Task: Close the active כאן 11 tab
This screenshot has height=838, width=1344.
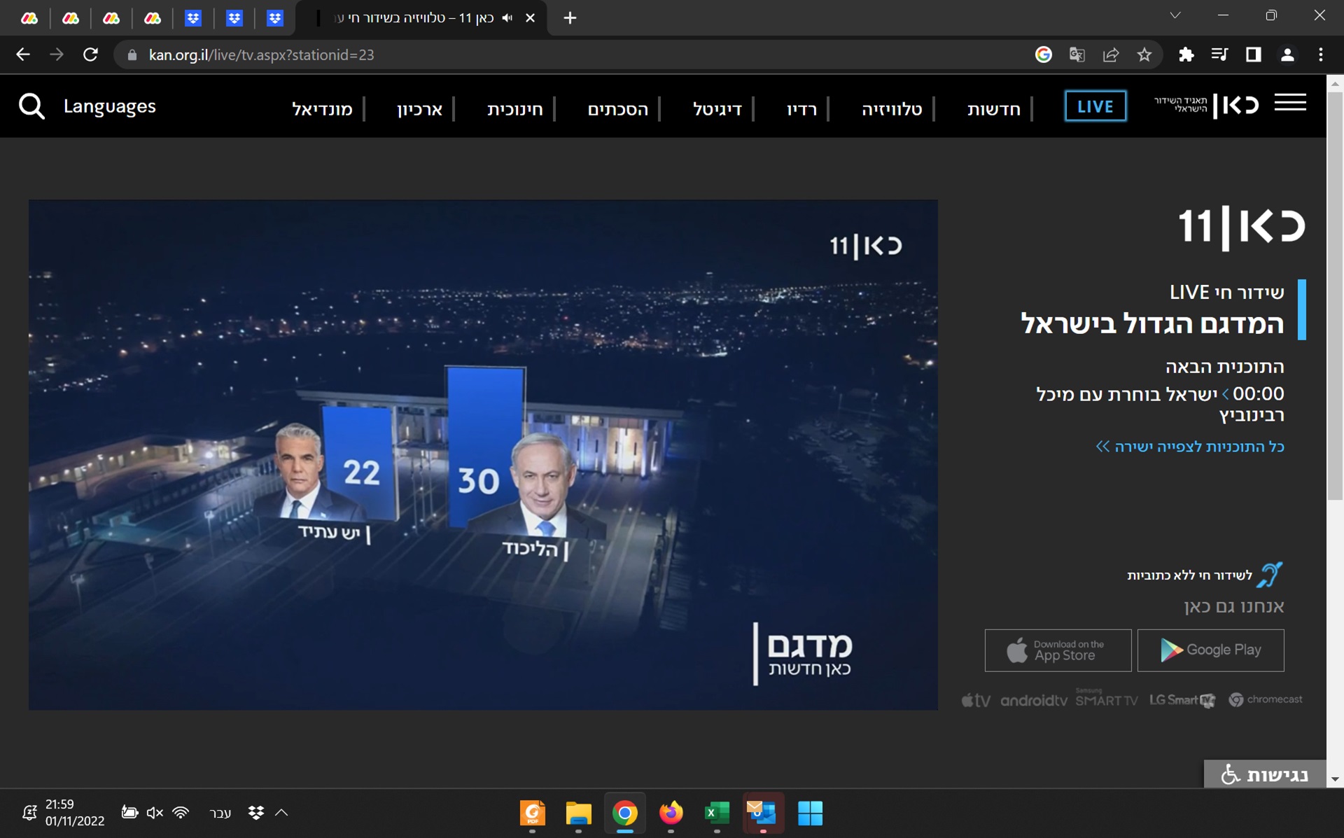Action: click(x=530, y=18)
